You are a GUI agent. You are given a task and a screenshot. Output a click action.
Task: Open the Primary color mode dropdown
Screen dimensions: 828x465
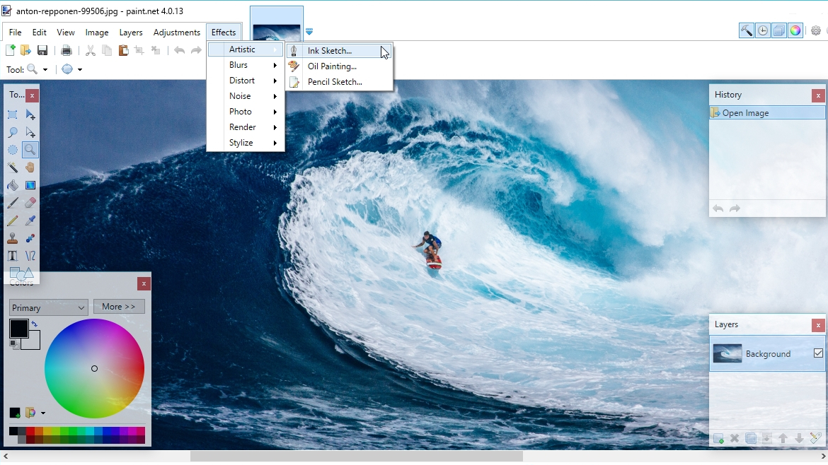click(x=47, y=307)
